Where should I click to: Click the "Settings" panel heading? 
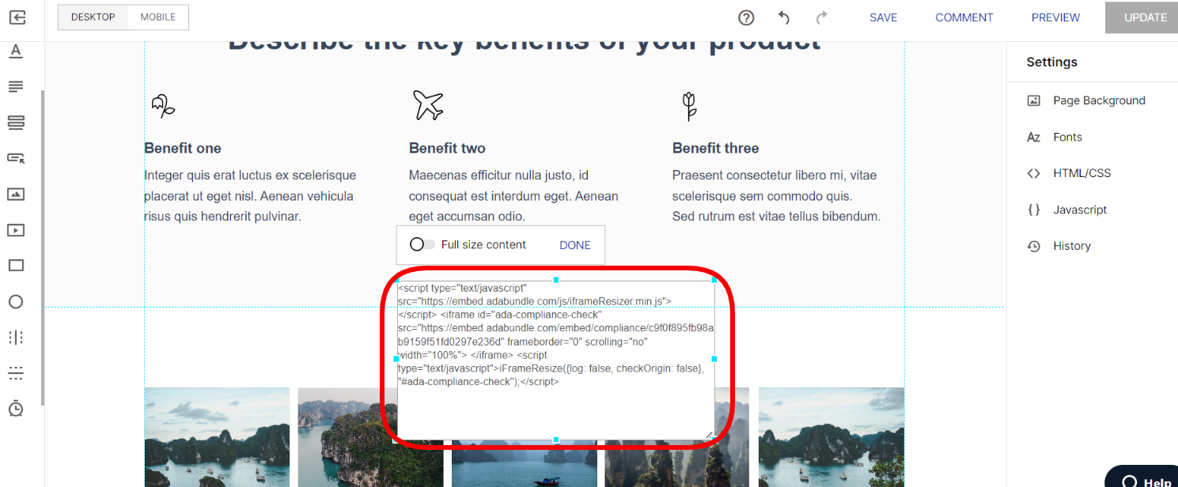point(1051,62)
